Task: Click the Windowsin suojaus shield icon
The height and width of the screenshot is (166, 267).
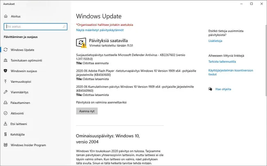Action: pyautogui.click(x=6, y=71)
